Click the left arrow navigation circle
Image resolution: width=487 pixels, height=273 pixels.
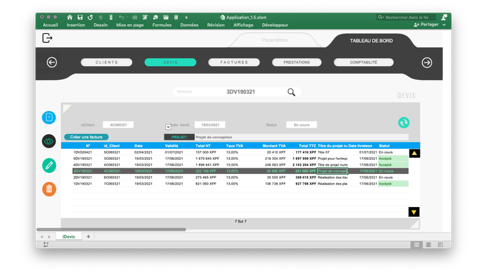52,62
